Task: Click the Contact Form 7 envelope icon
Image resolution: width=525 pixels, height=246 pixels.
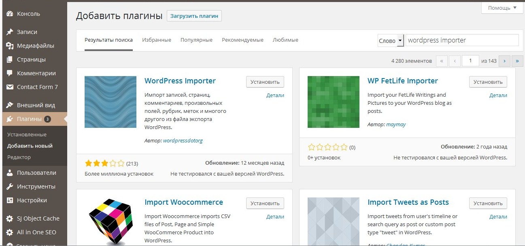Action: coord(10,87)
